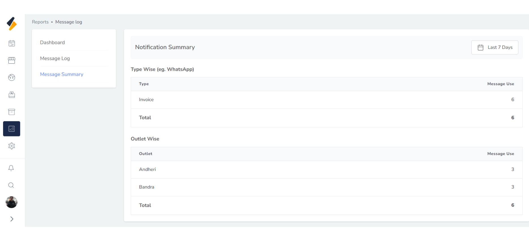The width and height of the screenshot is (529, 241).
Task: Expand the sidebar with the chevron arrow
Action: 12,219
